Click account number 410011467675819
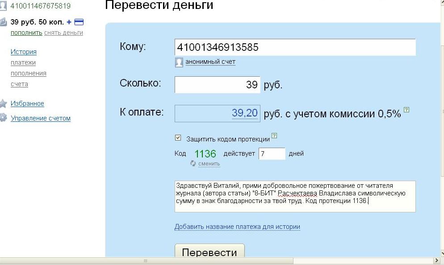The image size is (444, 265). [41, 6]
